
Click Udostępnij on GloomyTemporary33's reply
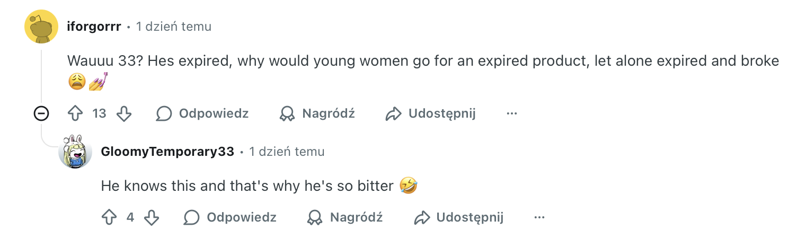(x=458, y=217)
